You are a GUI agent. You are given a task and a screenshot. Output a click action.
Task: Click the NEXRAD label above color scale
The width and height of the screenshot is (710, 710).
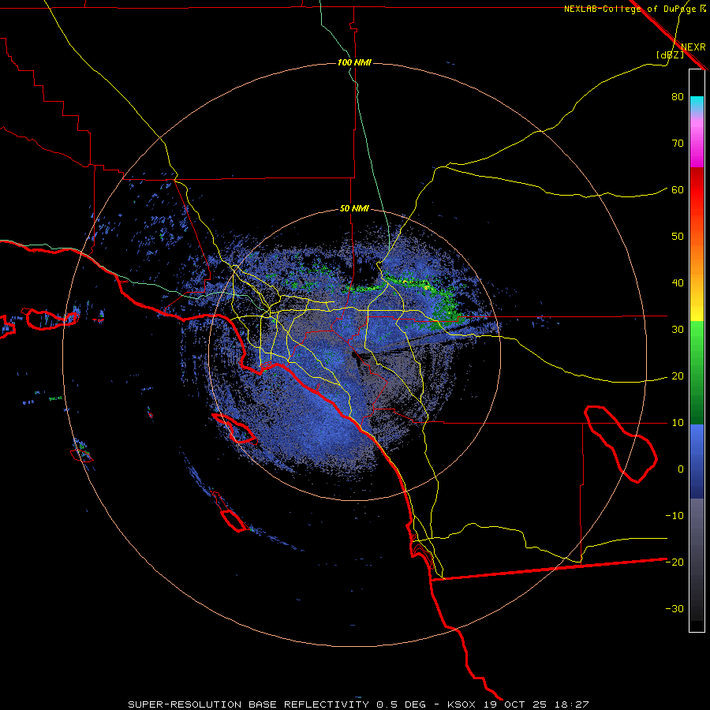[693, 47]
